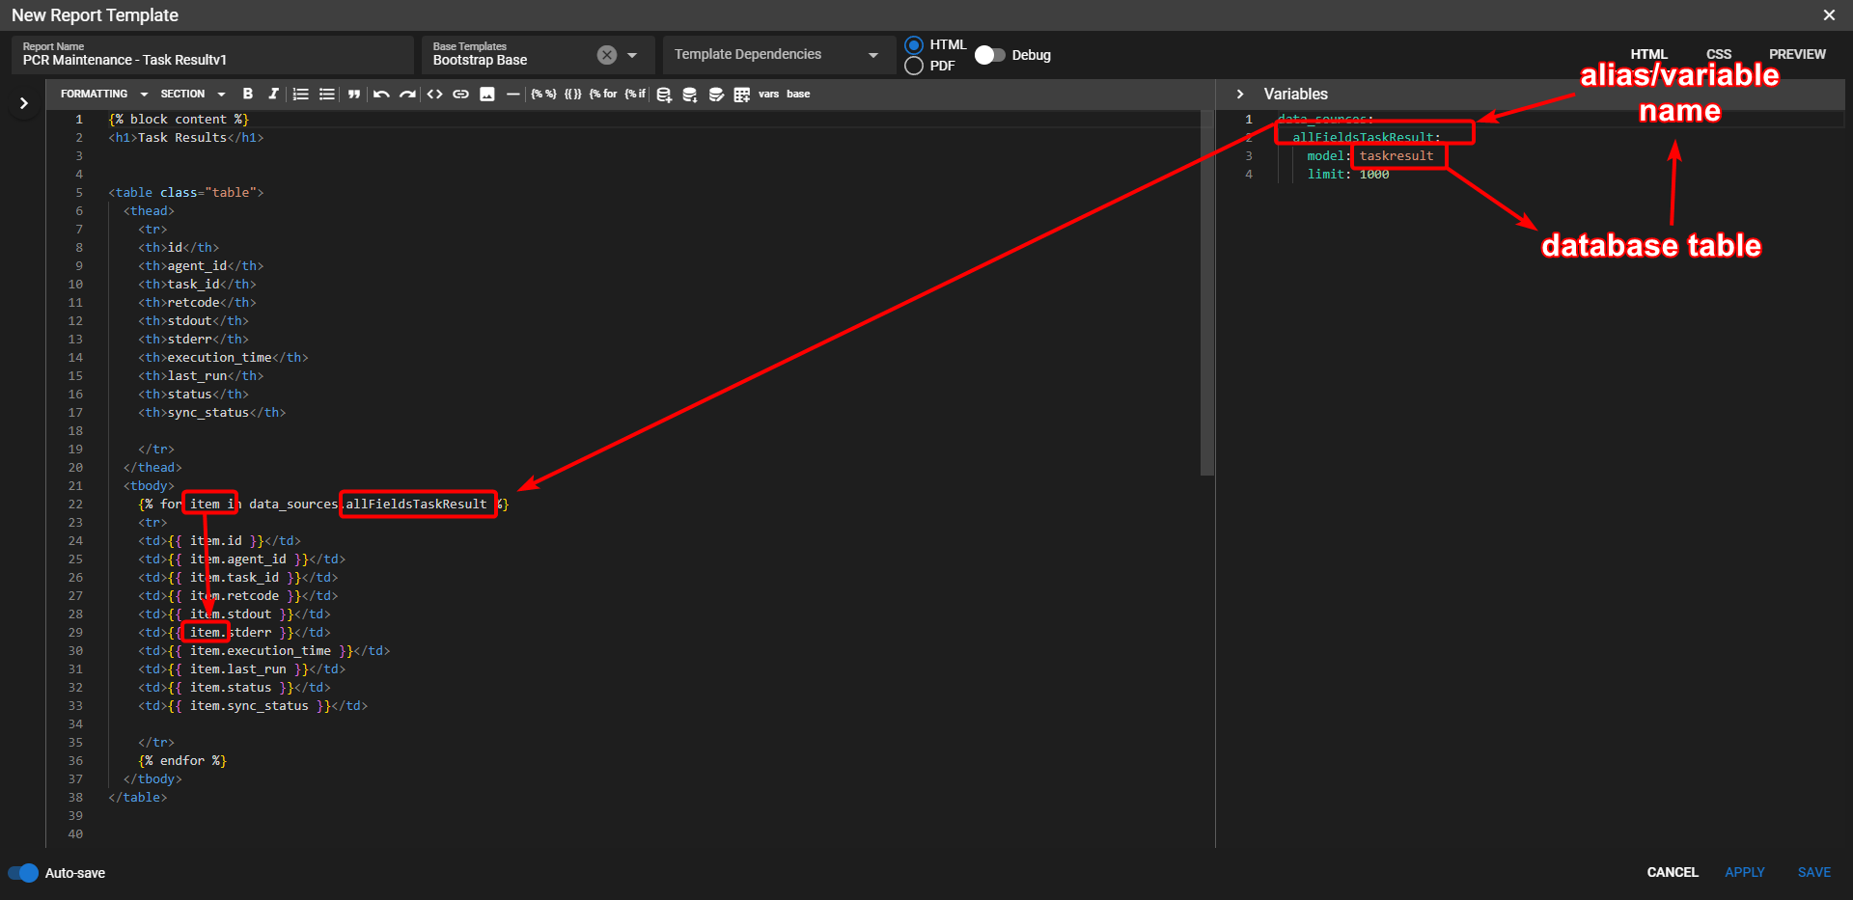Insert a blockquote
This screenshot has height=900, width=1853.
click(x=354, y=94)
